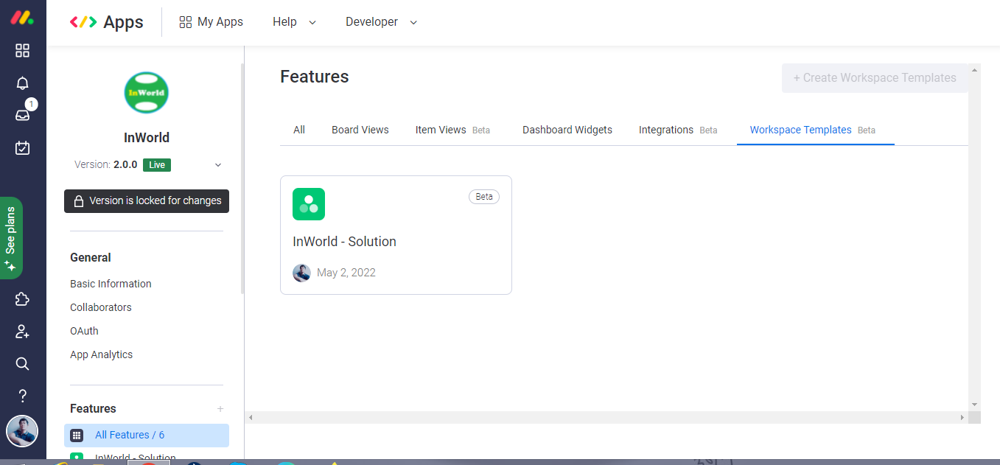This screenshot has height=465, width=1000.
Task: Click the Create Workspace Templates button
Action: coord(875,78)
